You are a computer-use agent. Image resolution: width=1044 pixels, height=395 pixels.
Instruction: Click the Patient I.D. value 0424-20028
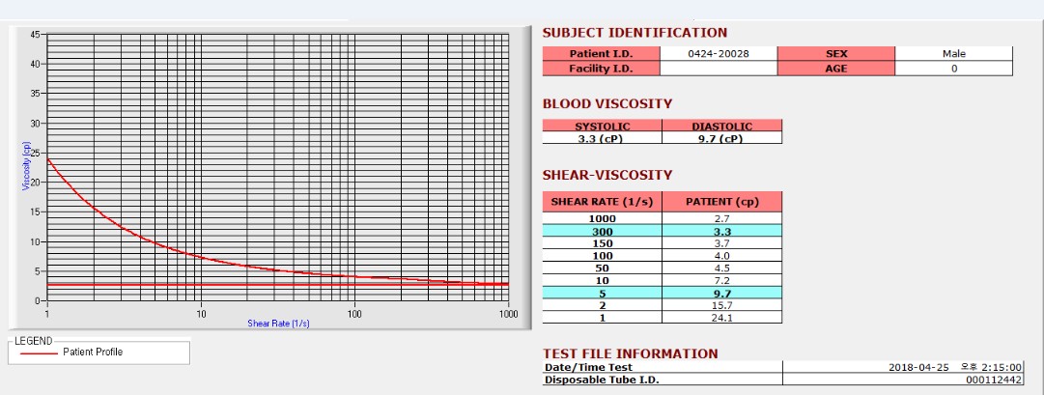coord(719,54)
